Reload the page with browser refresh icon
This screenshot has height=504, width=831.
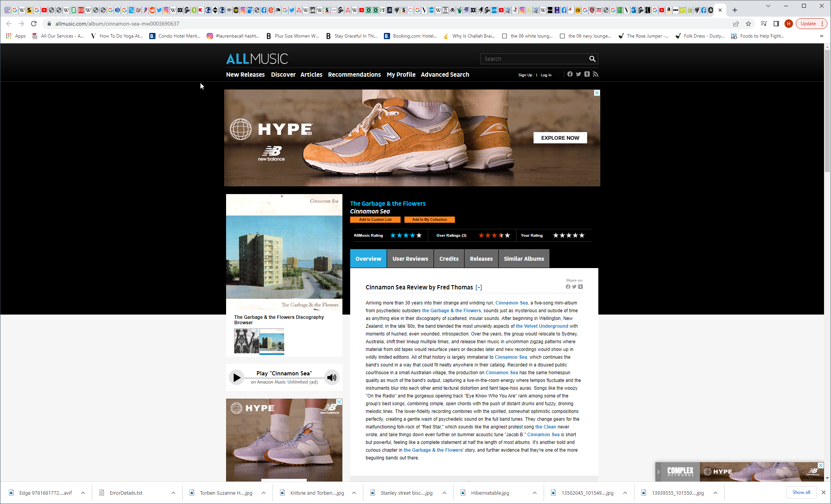coord(34,24)
